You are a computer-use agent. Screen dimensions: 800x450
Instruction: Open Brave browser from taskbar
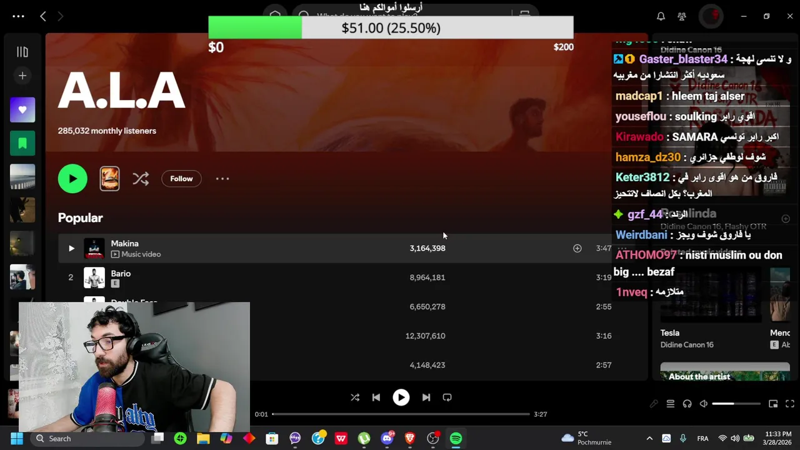410,439
